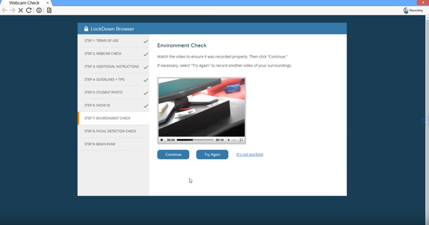
Task: Select Step 9: Begin Exam
Action: click(x=114, y=144)
